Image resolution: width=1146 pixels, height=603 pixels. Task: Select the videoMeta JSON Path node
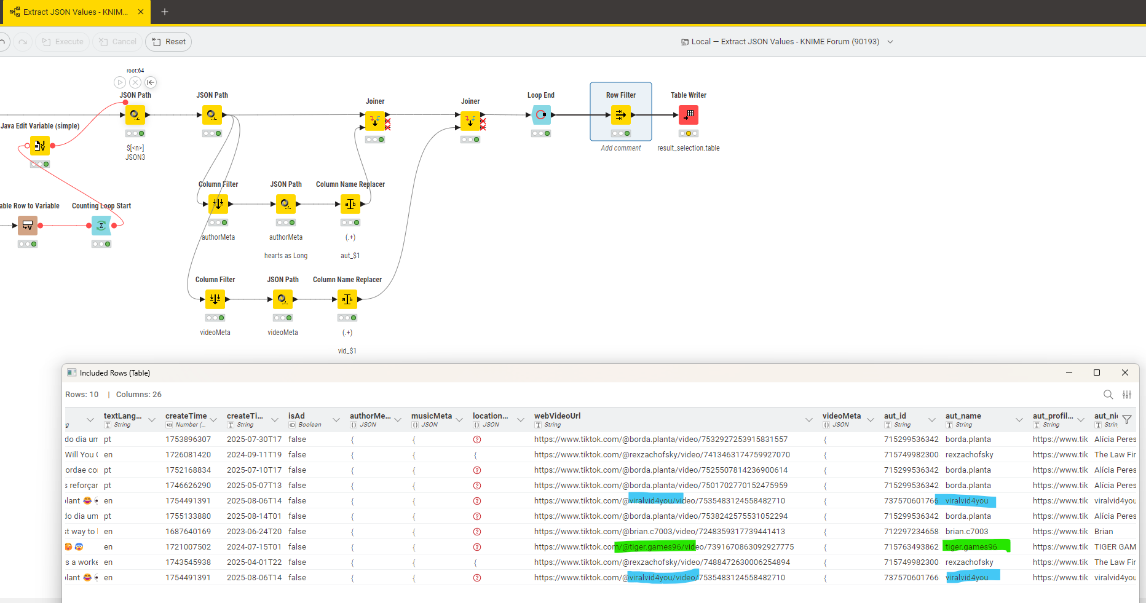click(282, 299)
